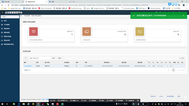Screen dimensions: 189x106
Task: Click the English language link in footer
Action: (161, 96)
